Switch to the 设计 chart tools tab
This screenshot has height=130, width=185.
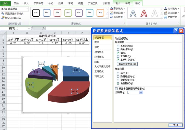(118, 3)
